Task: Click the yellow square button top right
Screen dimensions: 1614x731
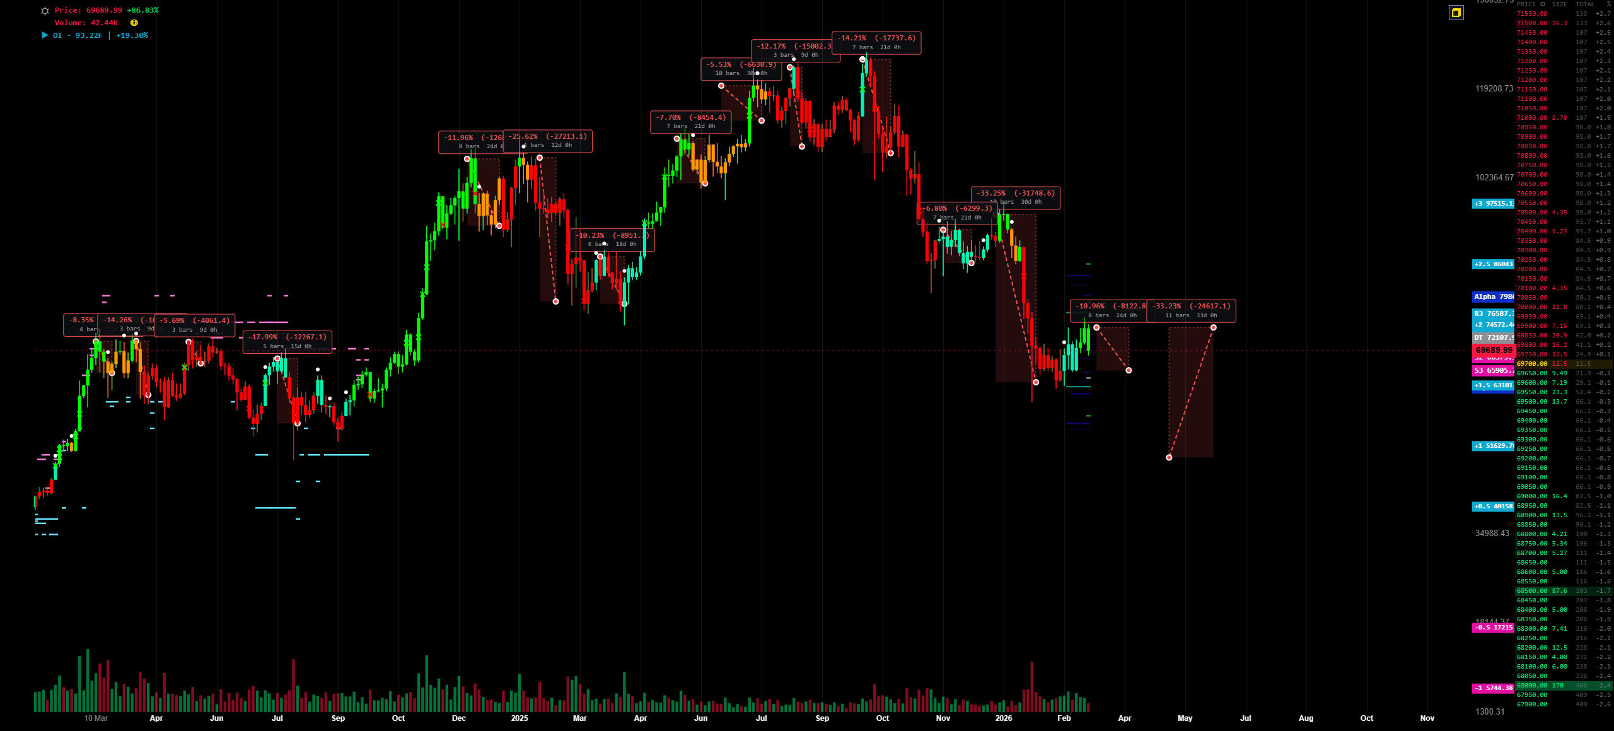Action: click(1456, 13)
